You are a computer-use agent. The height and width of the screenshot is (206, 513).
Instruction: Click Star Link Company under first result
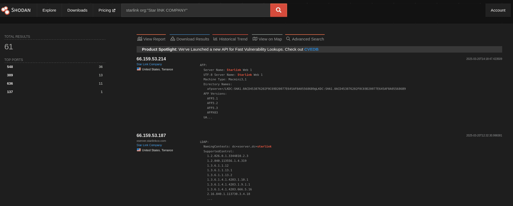149,64
